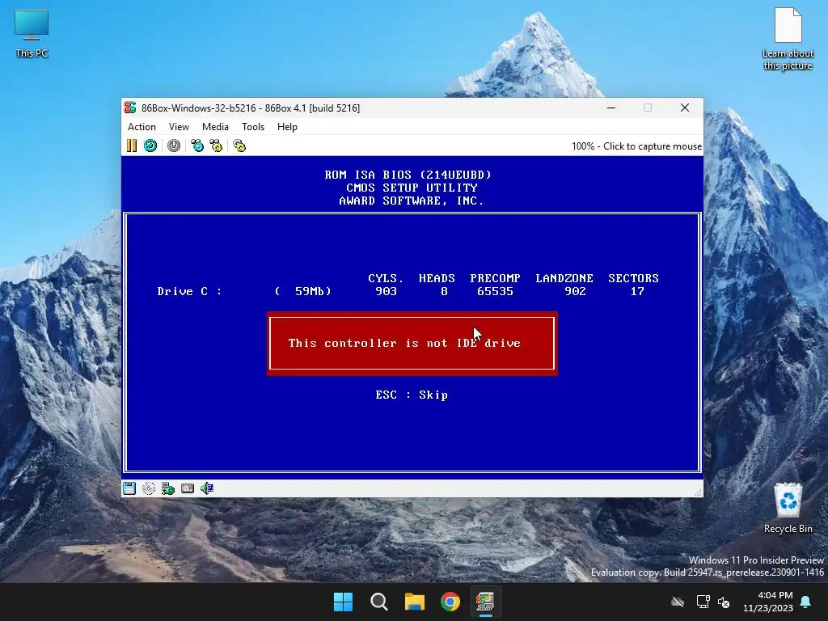Click the OneDrive tray icon
Viewport: 828px width, 621px height.
678,602
